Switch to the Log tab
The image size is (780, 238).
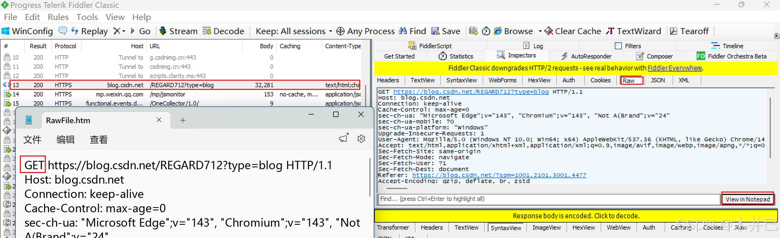click(533, 46)
